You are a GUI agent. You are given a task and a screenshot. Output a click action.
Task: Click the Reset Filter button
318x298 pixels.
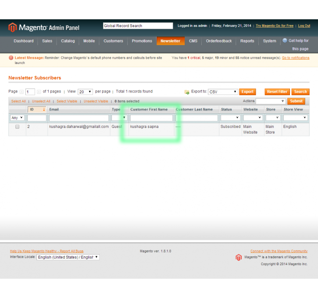277,92
